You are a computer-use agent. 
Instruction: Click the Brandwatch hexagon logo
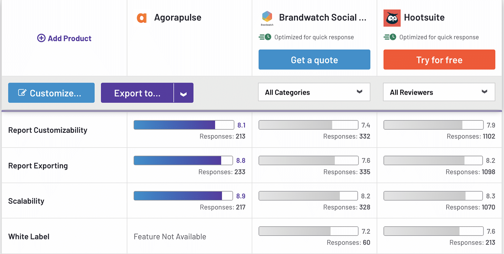[267, 17]
